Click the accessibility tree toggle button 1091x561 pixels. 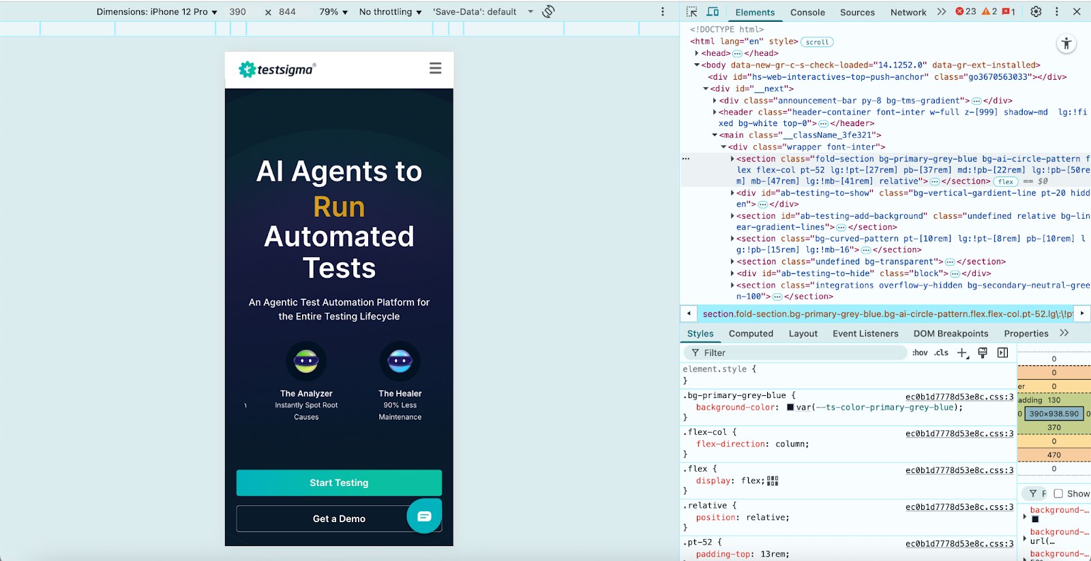click(1066, 44)
